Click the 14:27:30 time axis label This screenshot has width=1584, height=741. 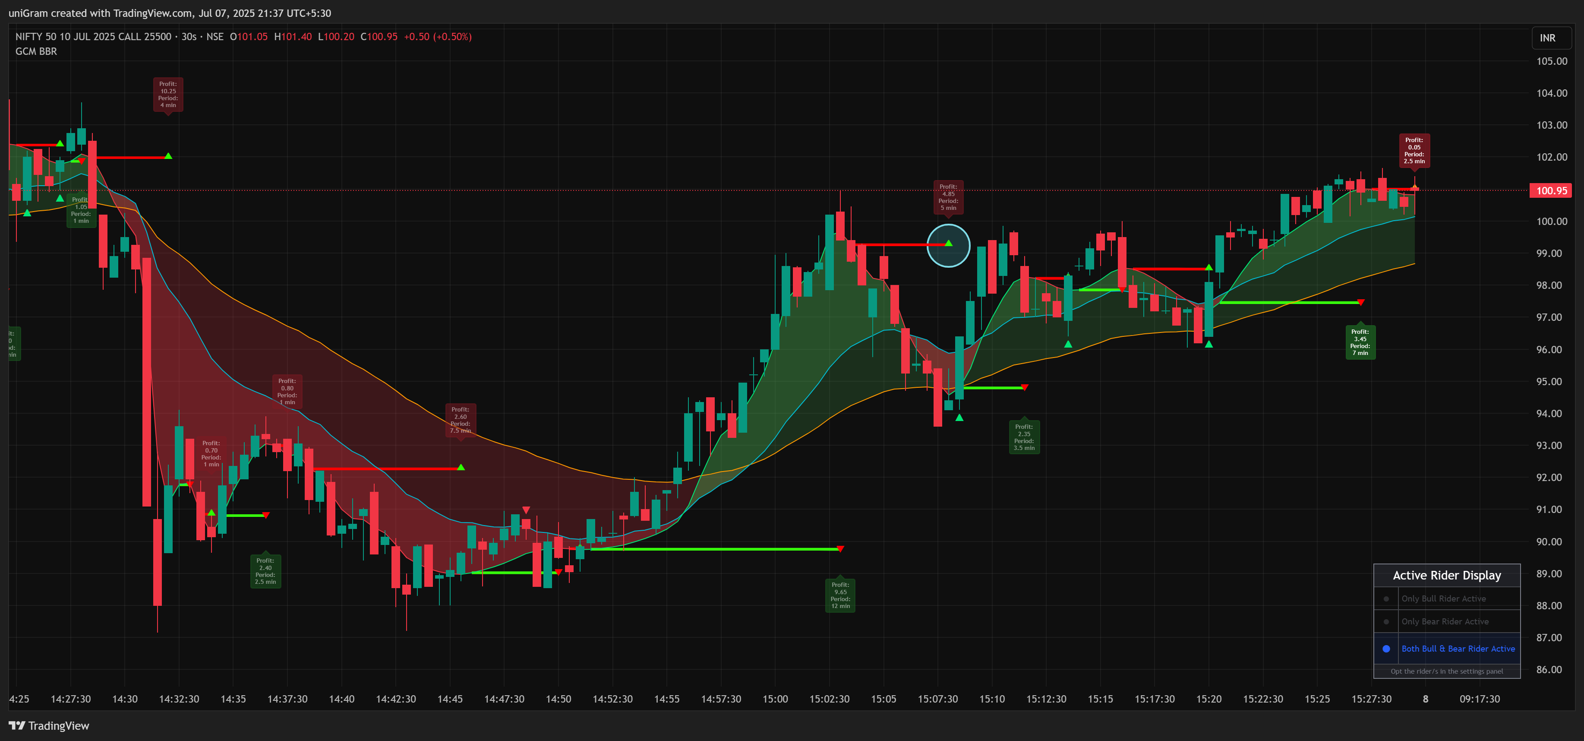pyautogui.click(x=71, y=699)
